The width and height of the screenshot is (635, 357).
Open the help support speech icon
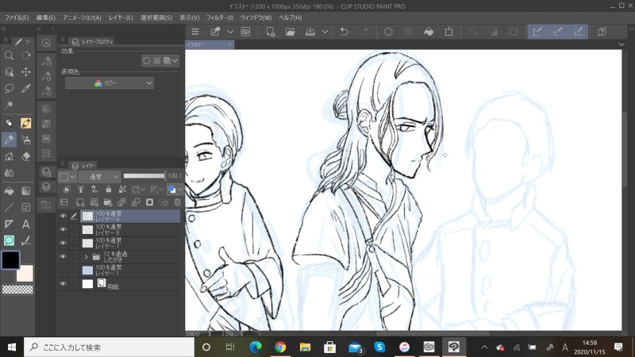pos(602,32)
